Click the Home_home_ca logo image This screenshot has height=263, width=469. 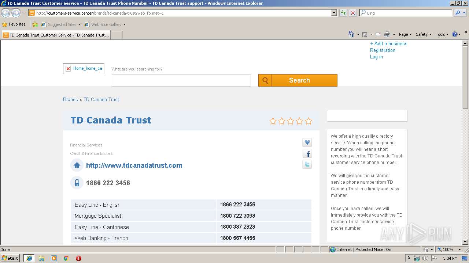(x=84, y=68)
